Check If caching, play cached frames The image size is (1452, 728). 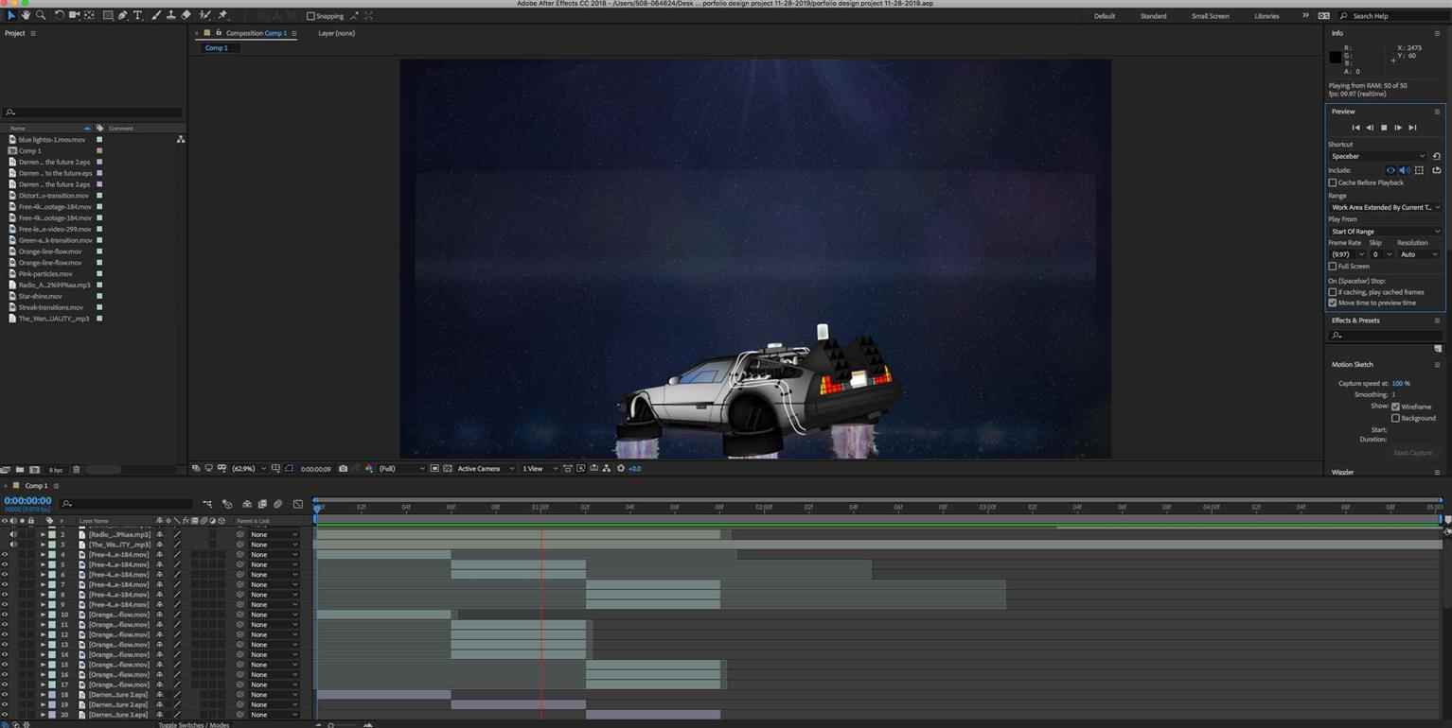point(1333,292)
